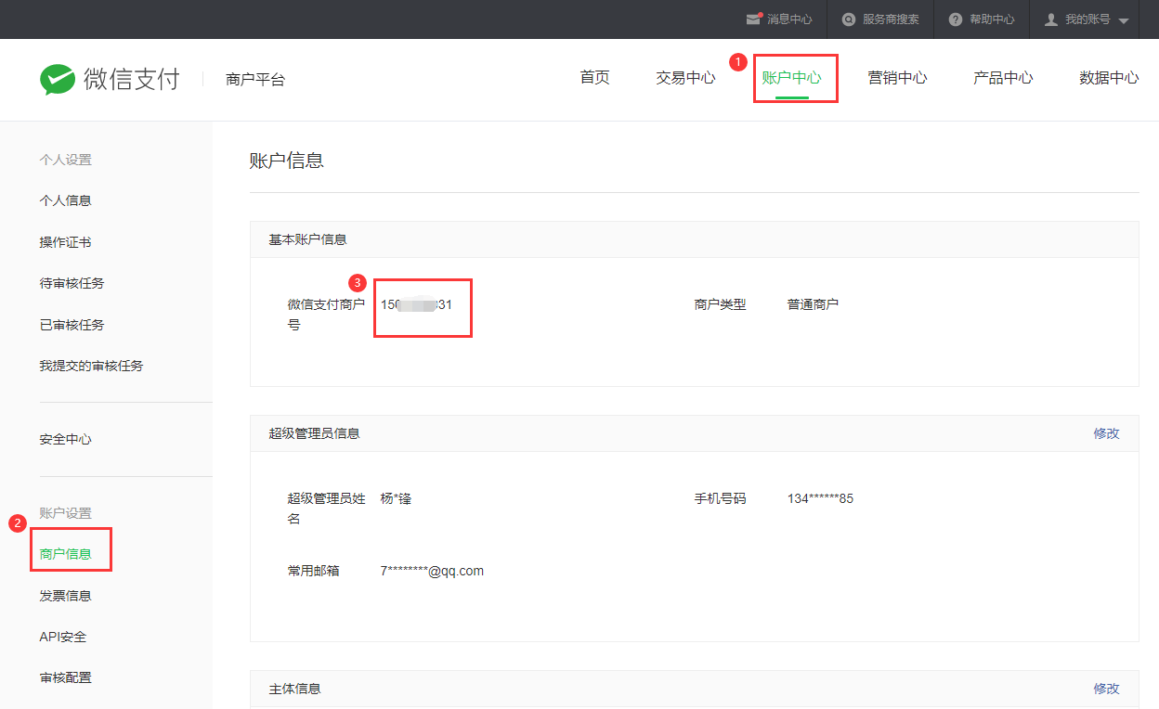Click the my account person icon
Image resolution: width=1159 pixels, height=709 pixels.
click(1051, 19)
